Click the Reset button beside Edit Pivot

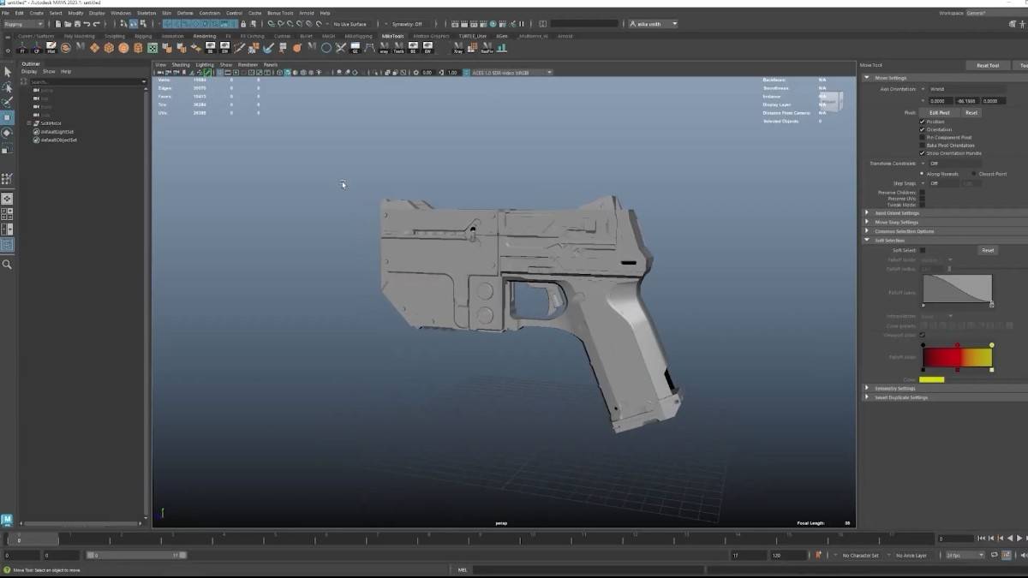click(971, 112)
